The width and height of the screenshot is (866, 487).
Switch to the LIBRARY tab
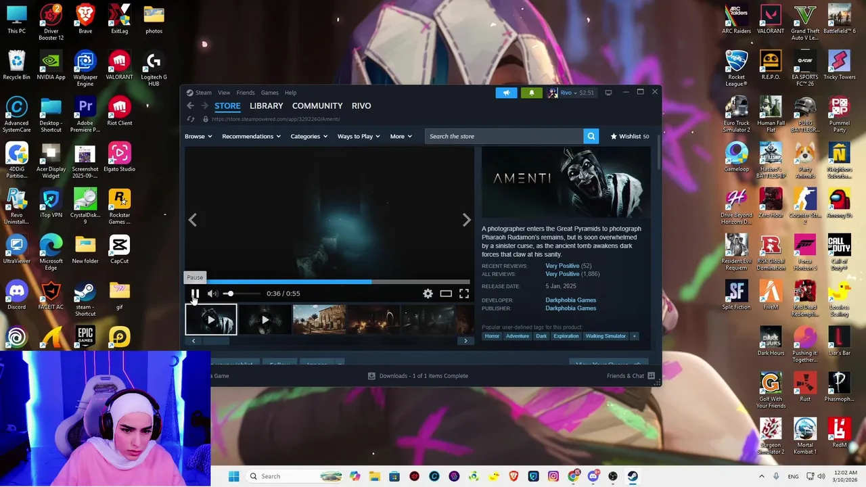[266, 106]
